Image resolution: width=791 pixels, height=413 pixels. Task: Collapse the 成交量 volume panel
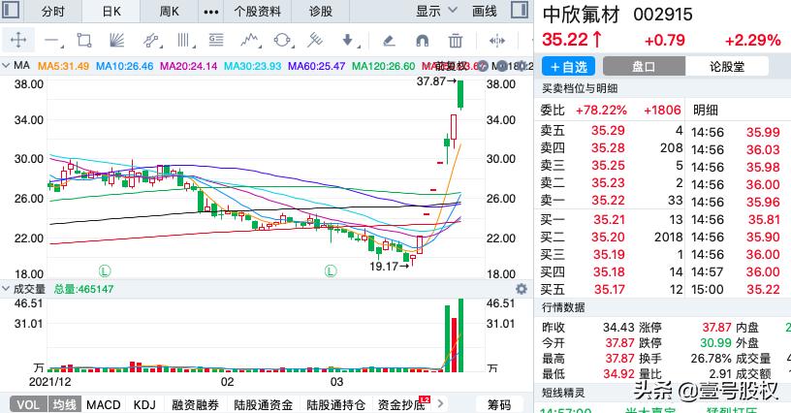(x=6, y=289)
